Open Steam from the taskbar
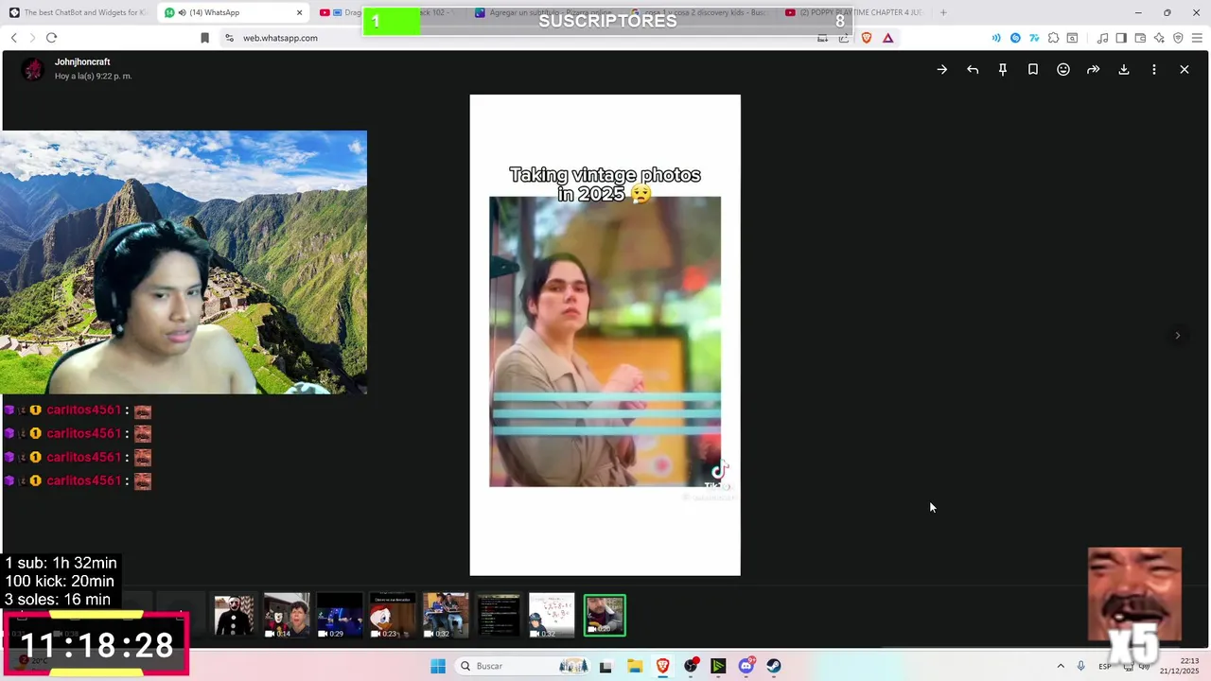1211x681 pixels. [774, 666]
